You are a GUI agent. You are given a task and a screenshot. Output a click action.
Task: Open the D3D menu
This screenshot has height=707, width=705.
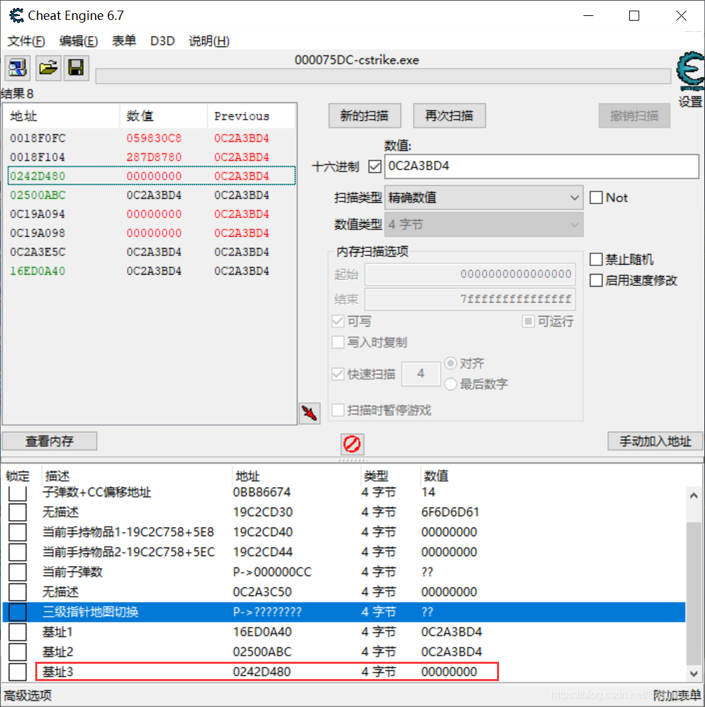163,41
